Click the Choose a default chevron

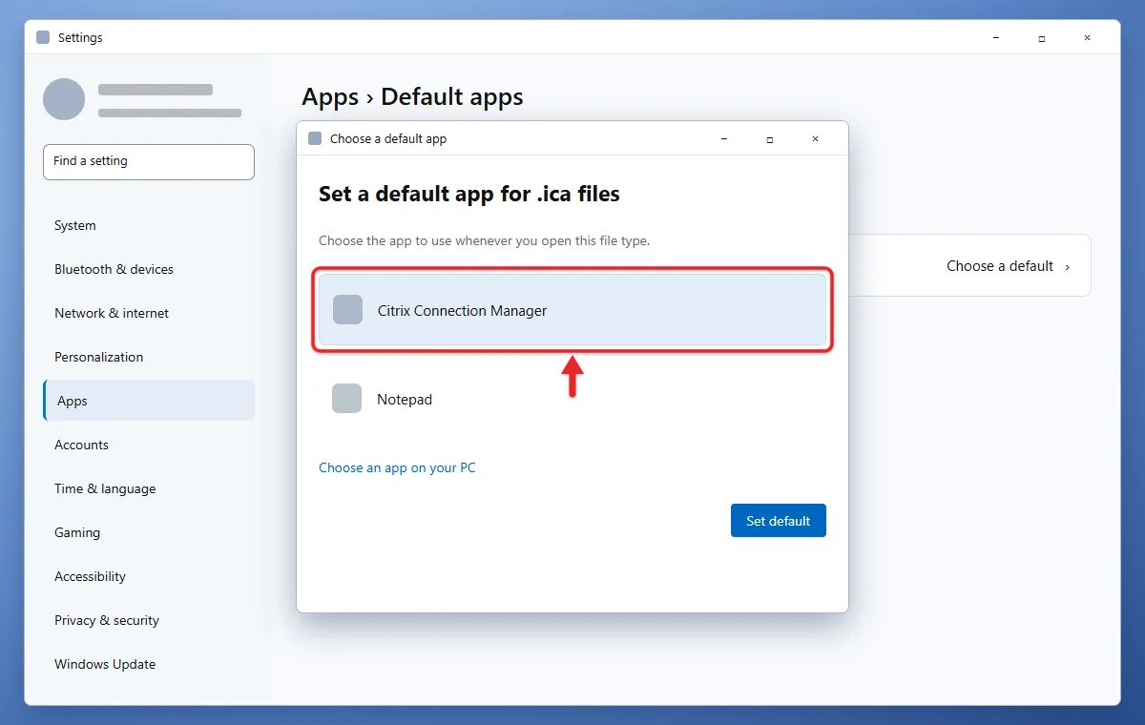tap(1067, 267)
